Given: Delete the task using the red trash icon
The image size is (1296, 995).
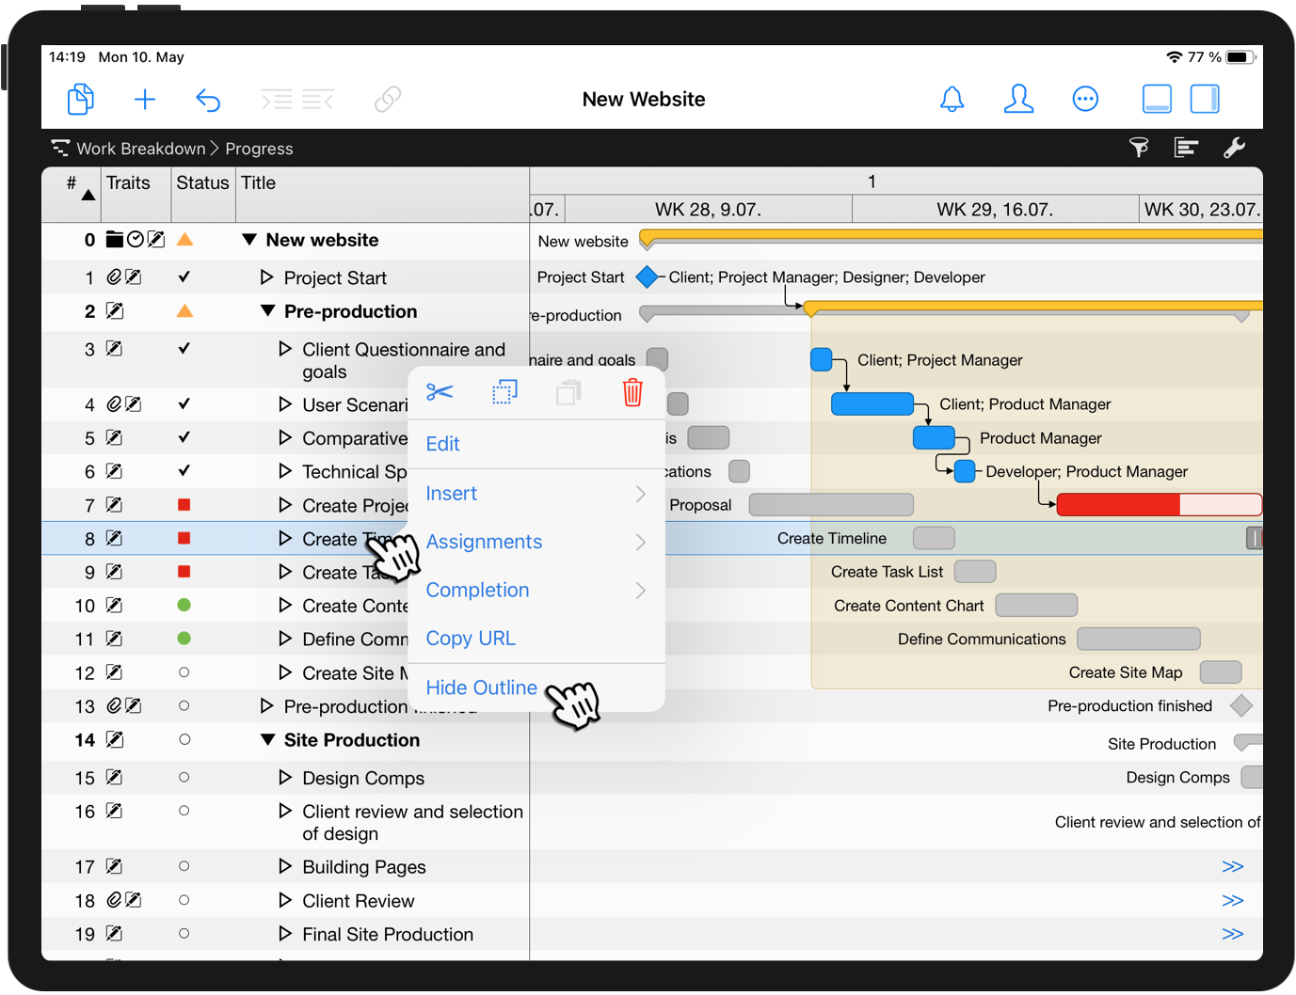Looking at the screenshot, I should tap(632, 393).
